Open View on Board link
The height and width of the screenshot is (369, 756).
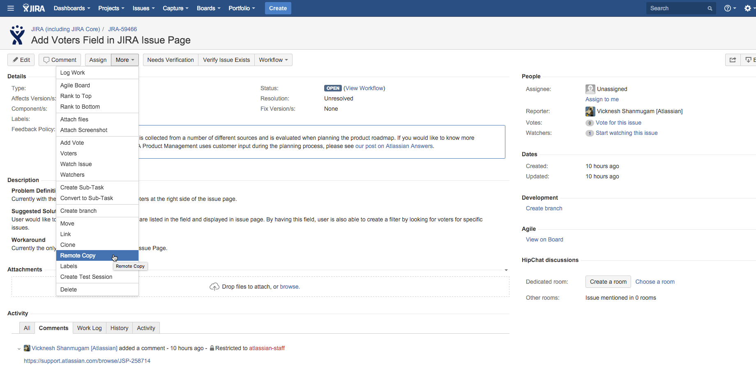pyautogui.click(x=544, y=239)
